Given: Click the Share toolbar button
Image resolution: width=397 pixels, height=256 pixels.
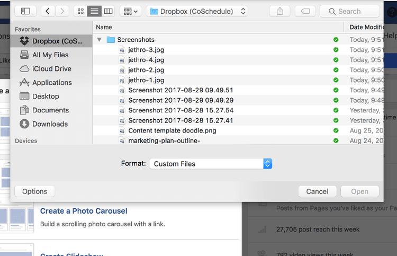Looking at the screenshot, I should [279, 11].
